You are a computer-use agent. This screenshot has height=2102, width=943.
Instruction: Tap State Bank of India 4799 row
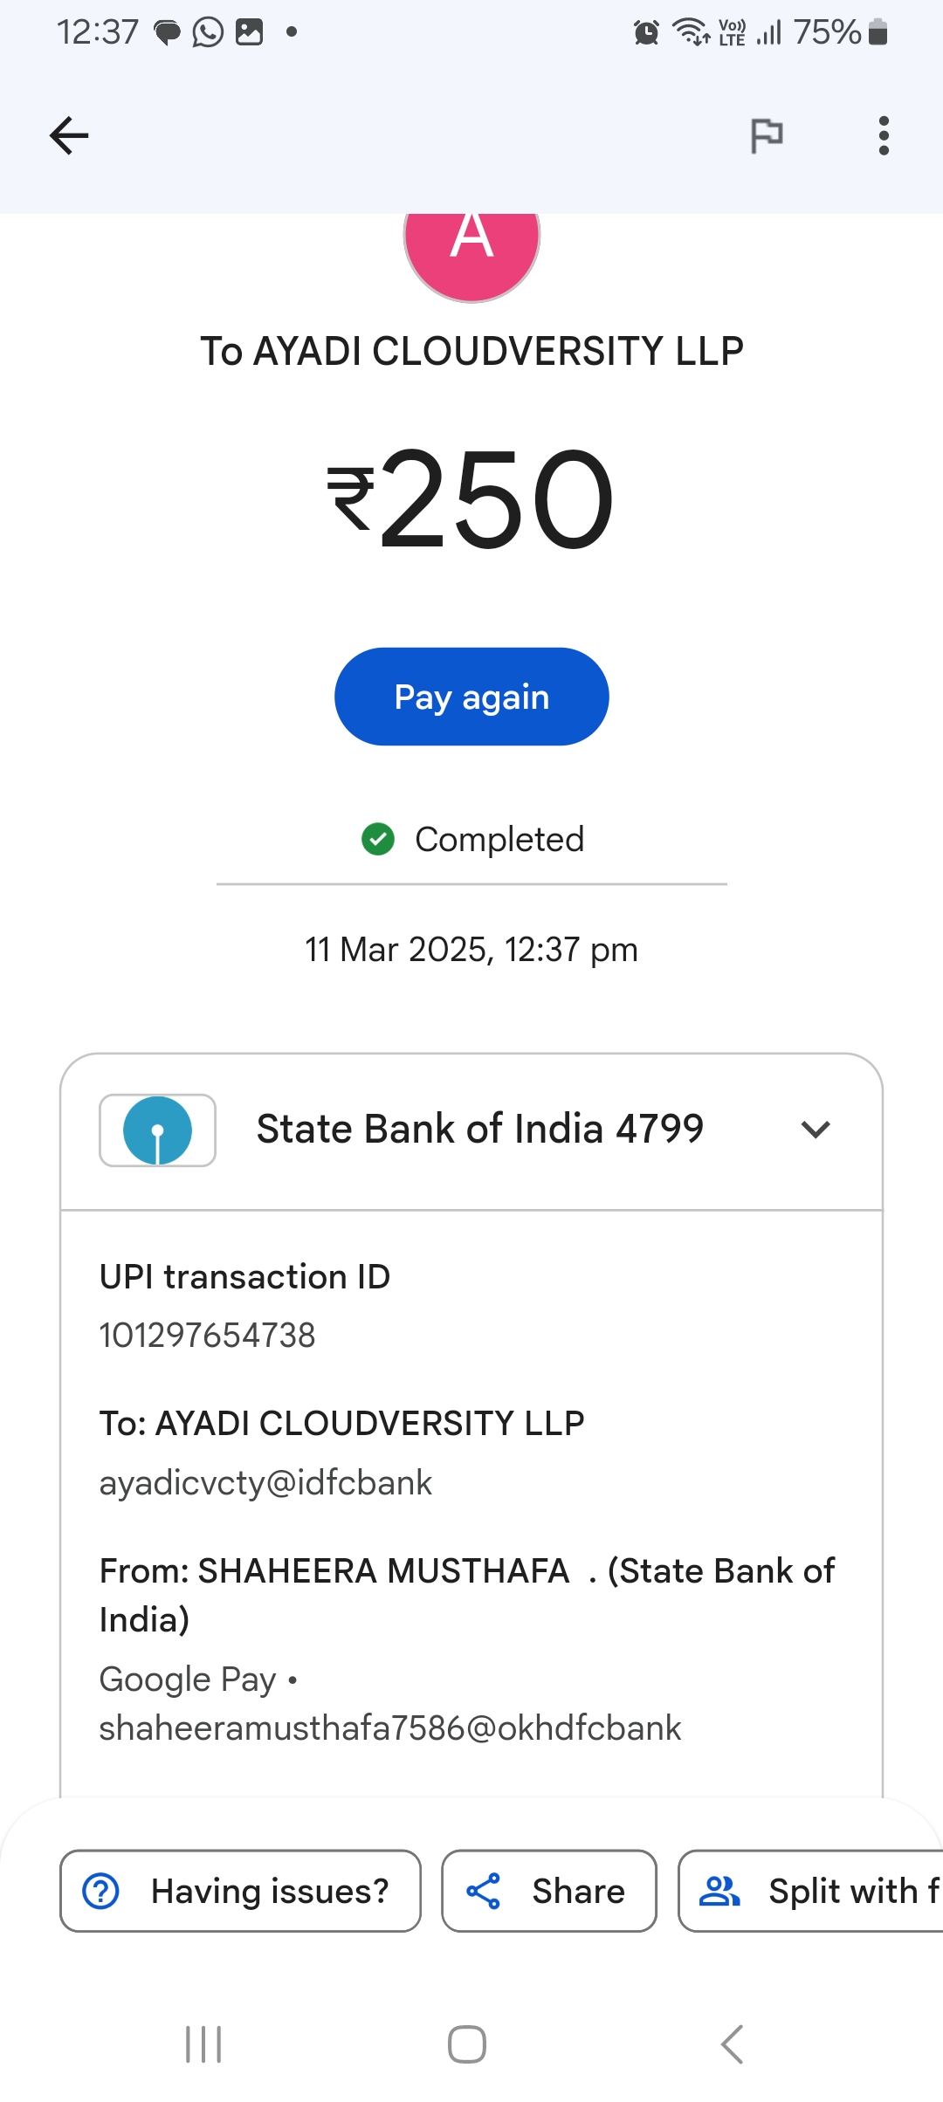point(479,1130)
